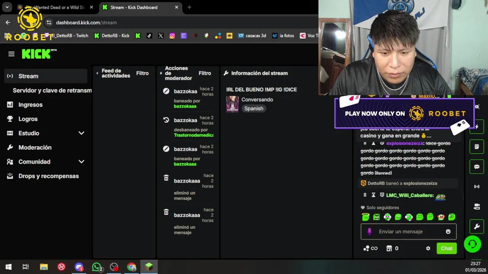Click the unban icon beside desbaneado entry
488x274 pixels.
[x=166, y=120]
